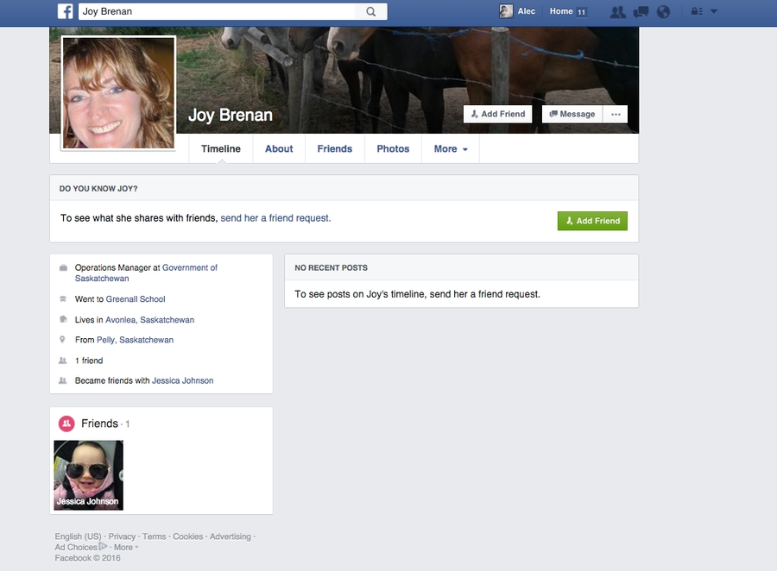
Task: Open the Greenall School link
Action: point(136,299)
